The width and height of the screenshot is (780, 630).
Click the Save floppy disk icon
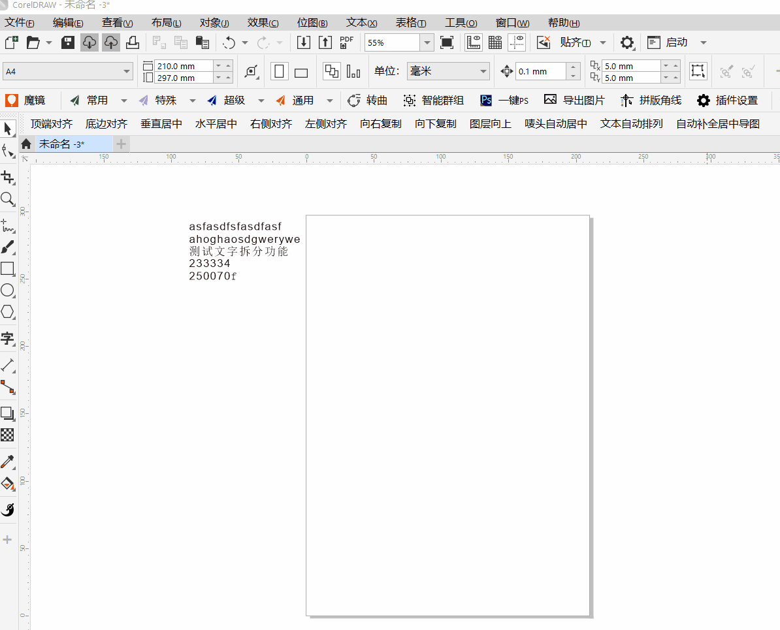point(68,42)
